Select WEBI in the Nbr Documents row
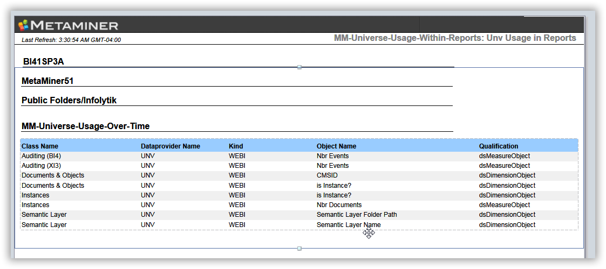Viewport: 606px width, 269px height. coord(237,205)
